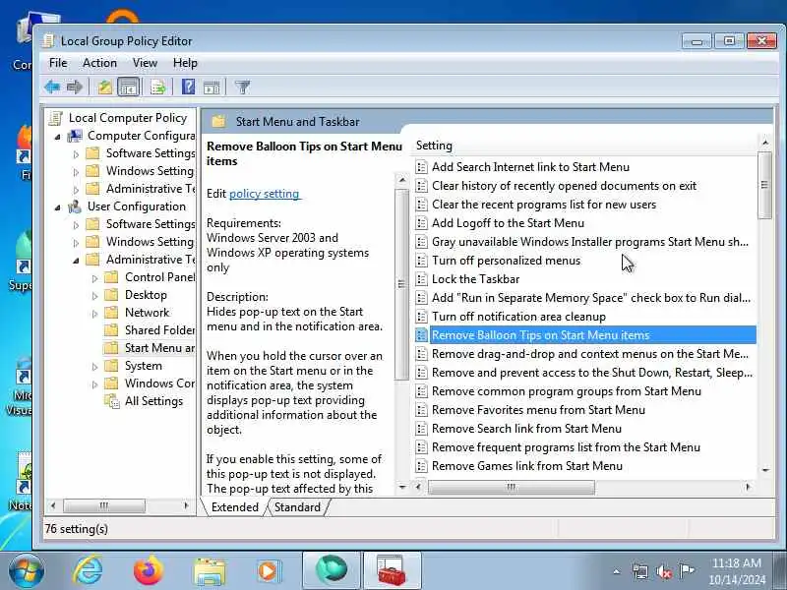Image resolution: width=787 pixels, height=590 pixels.
Task: Open the Action menu
Action: pos(99,63)
